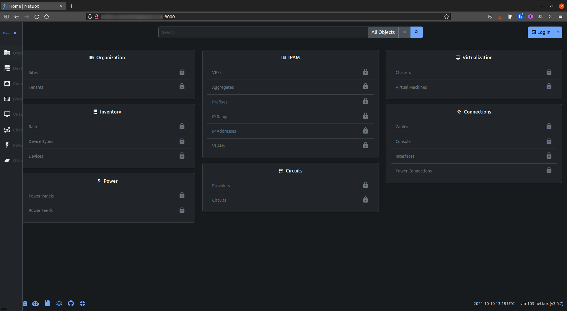Open the Connections sidebar menu icon
Viewport: 567px width, 311px height.
[7, 83]
